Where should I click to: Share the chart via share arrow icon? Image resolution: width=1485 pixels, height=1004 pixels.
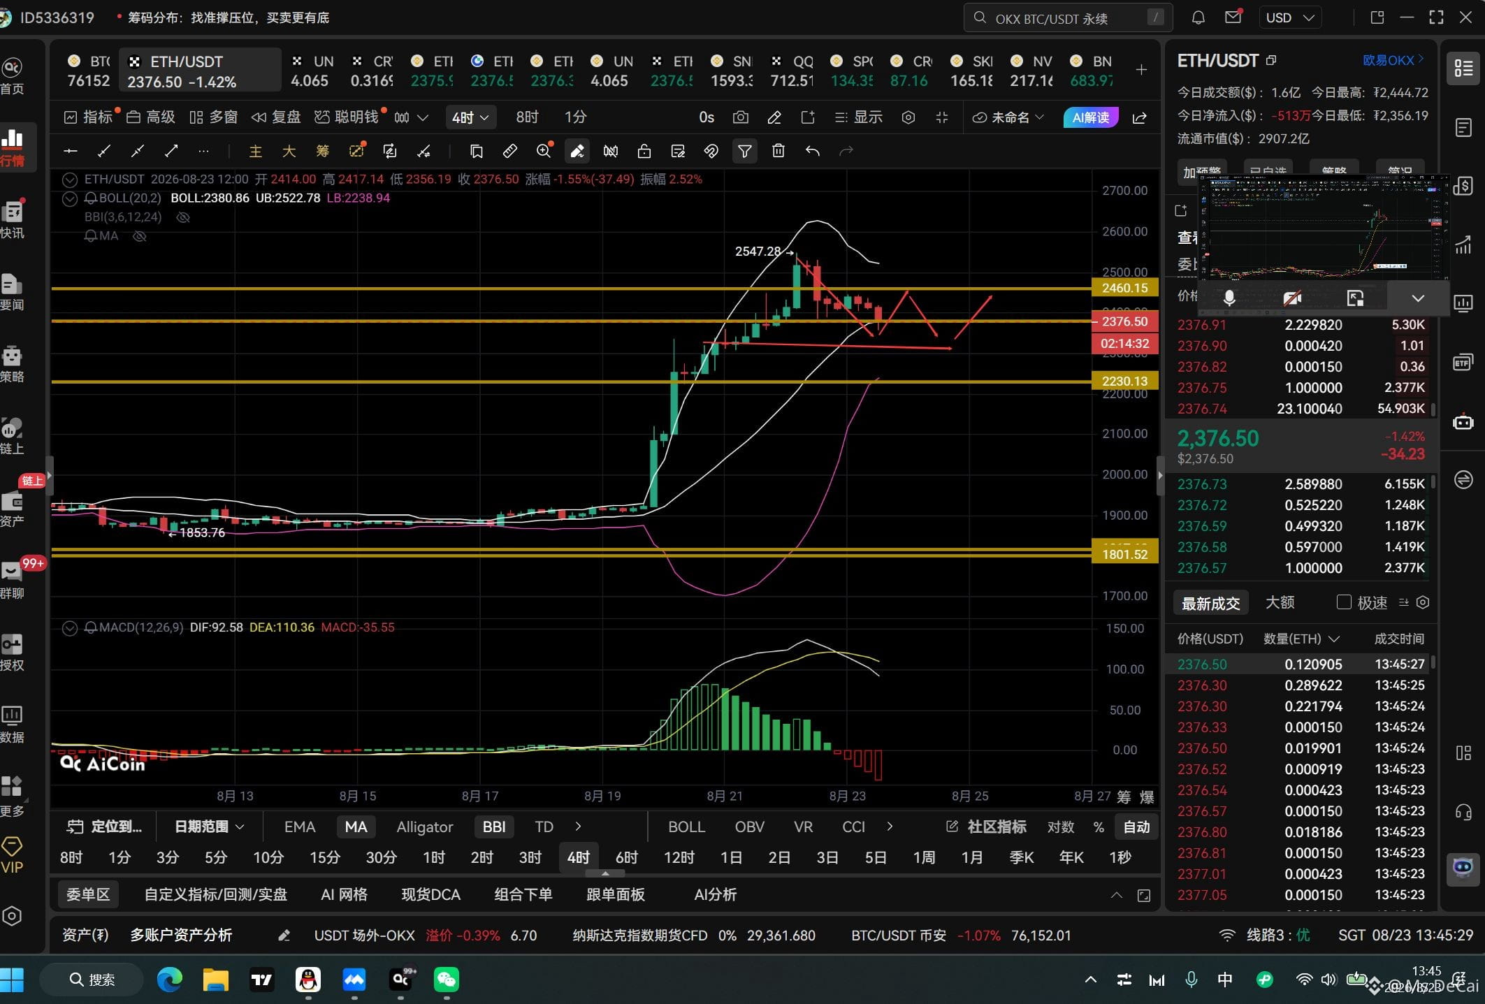(1140, 117)
